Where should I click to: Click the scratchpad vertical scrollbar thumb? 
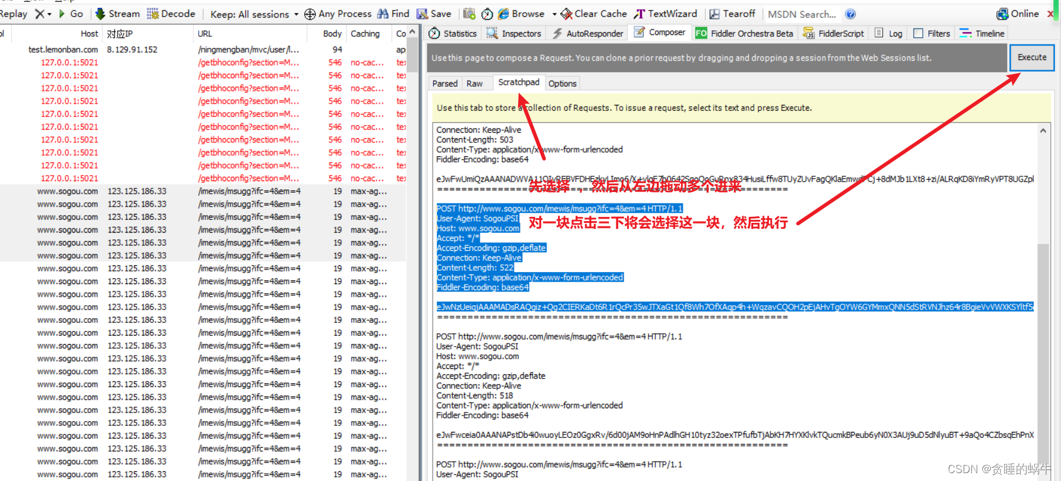(1043, 354)
